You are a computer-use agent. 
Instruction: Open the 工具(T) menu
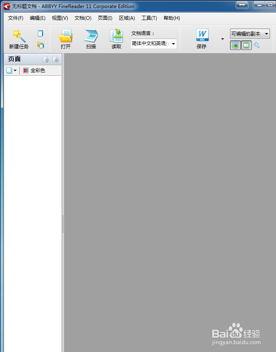(149, 18)
